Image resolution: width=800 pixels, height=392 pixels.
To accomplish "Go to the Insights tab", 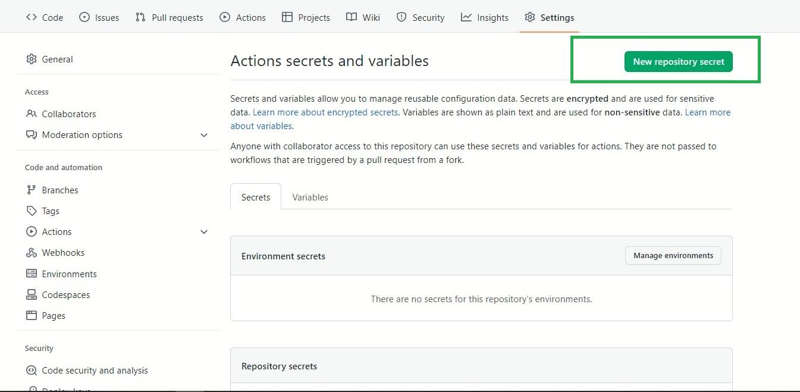I will click(485, 18).
